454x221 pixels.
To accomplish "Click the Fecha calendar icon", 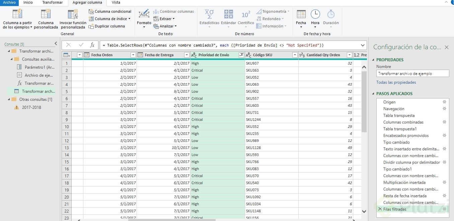I will [x=301, y=14].
